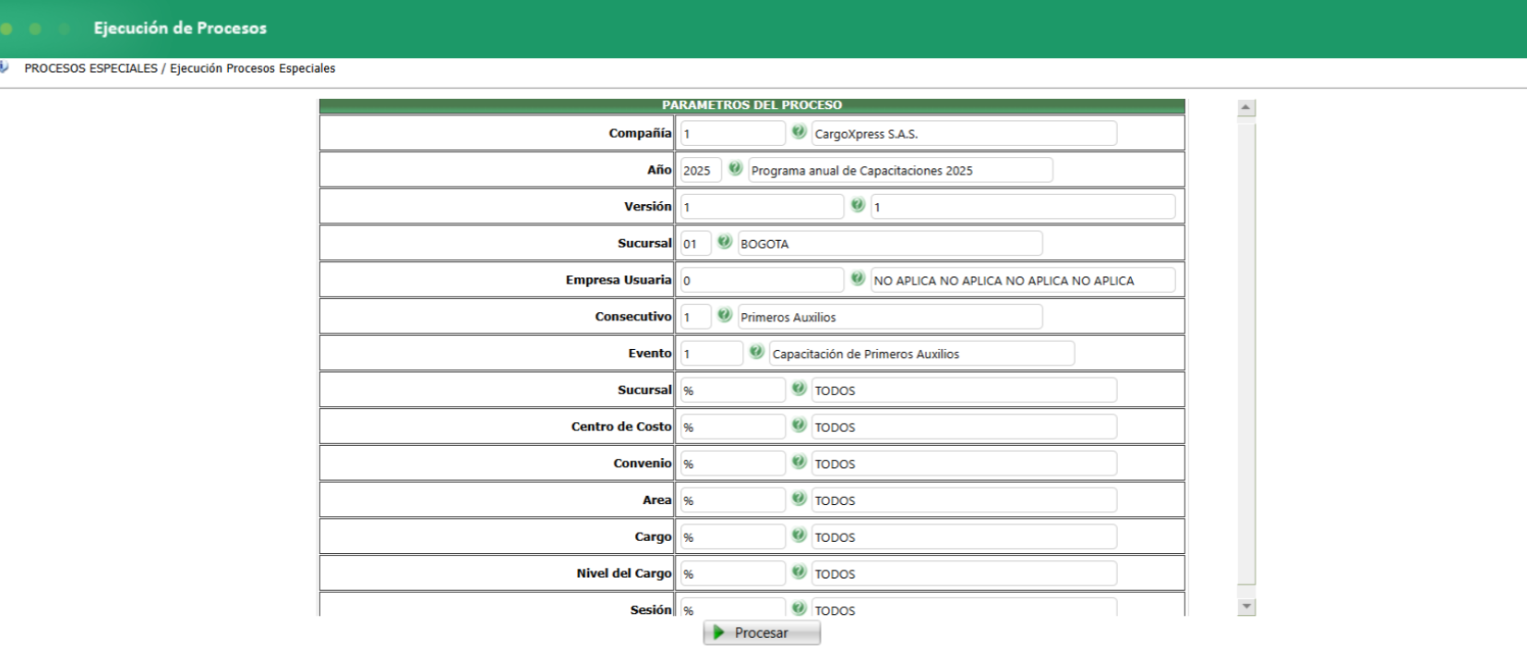Click the Consecutivo label
The image size is (1527, 662).
[x=633, y=317]
